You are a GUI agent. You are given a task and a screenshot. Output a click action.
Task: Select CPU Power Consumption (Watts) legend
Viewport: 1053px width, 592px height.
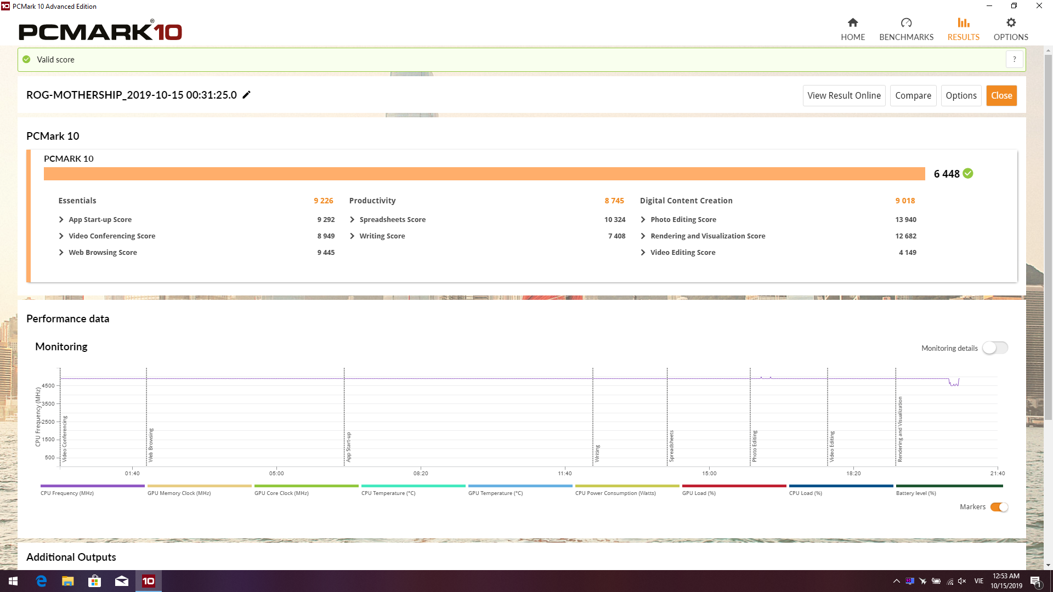627,489
